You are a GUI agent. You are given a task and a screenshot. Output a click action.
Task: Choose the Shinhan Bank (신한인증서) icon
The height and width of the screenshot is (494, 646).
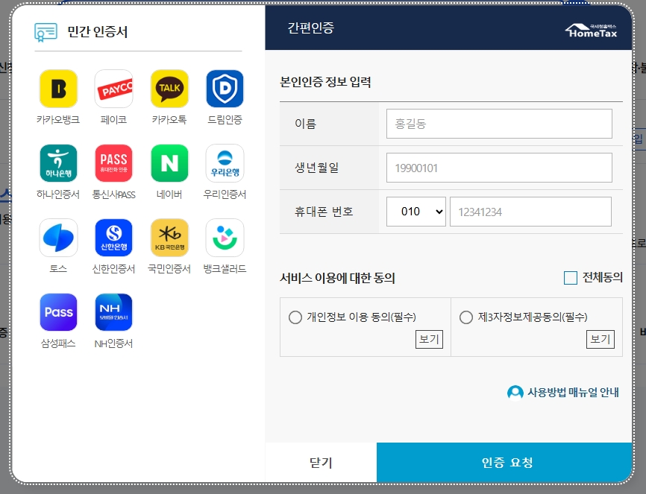pos(113,238)
